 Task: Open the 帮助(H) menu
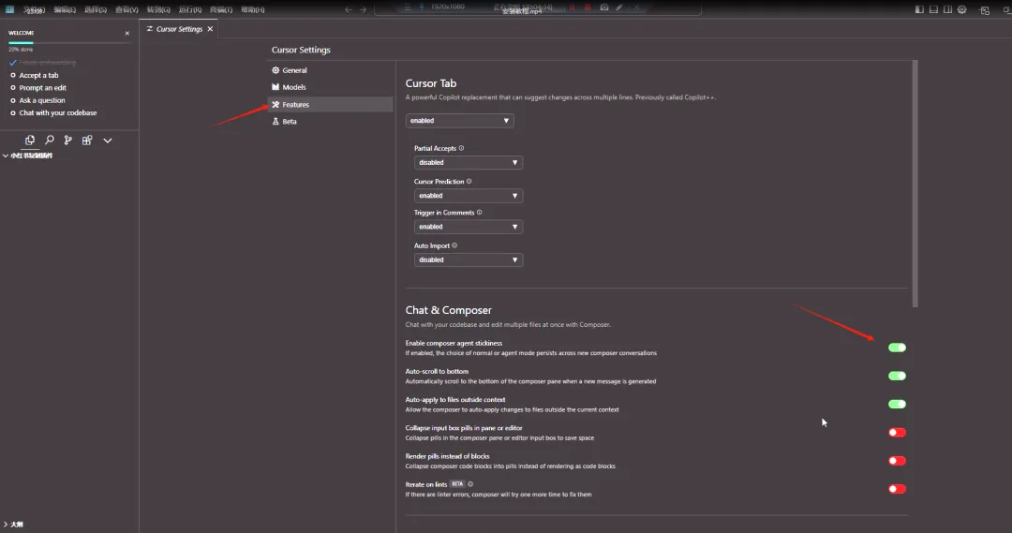(252, 9)
